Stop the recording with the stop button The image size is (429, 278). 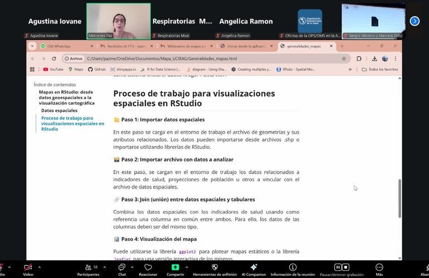click(x=345, y=267)
